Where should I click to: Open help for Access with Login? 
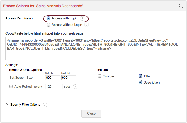pyautogui.click(x=82, y=19)
